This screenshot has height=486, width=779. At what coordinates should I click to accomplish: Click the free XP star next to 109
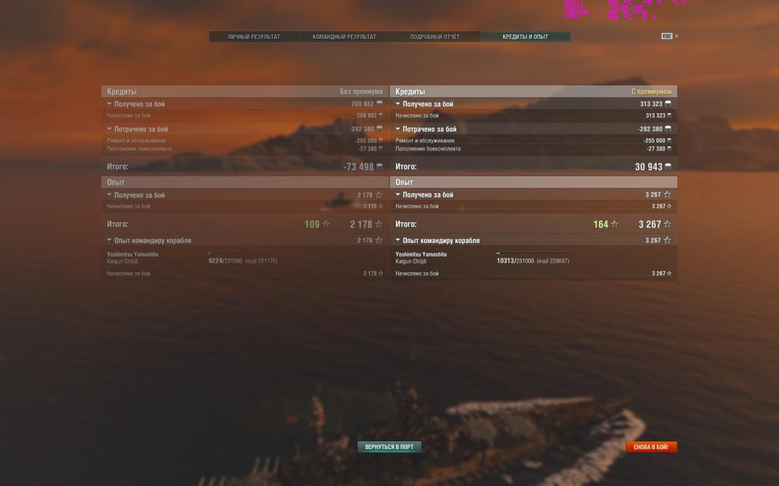326,224
